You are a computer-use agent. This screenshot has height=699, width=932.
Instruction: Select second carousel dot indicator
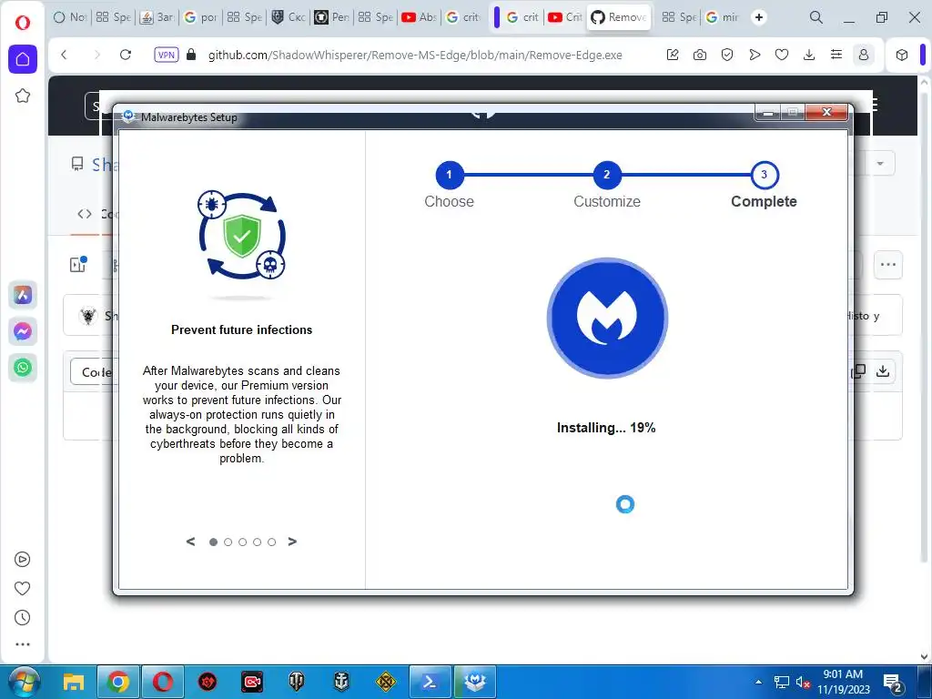point(228,542)
